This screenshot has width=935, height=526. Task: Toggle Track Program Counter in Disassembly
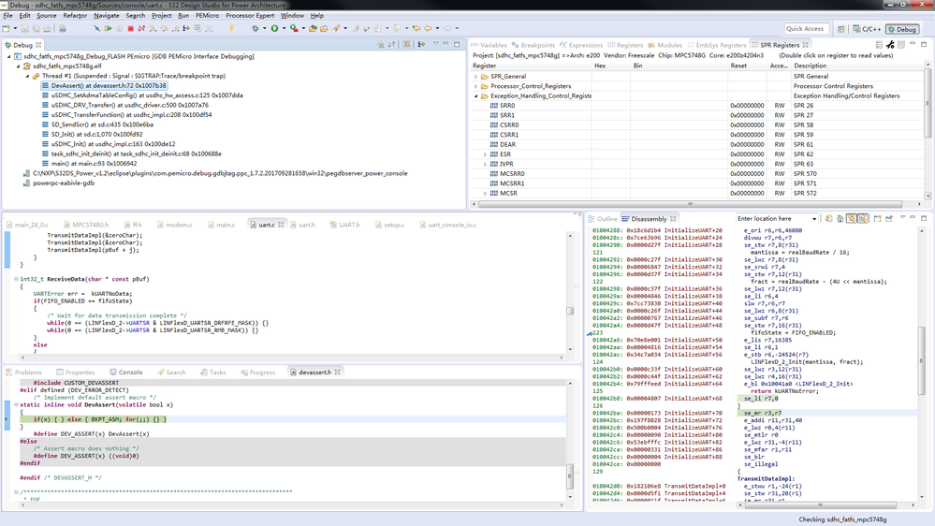tap(852, 218)
